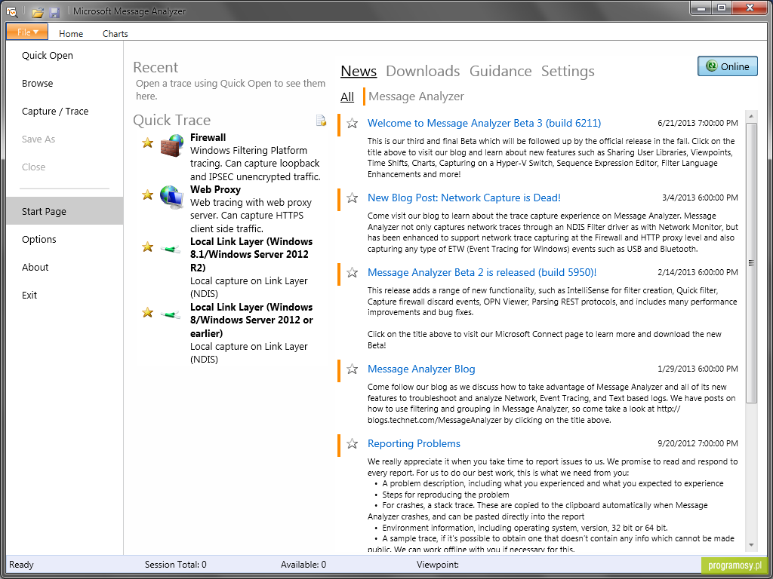
Task: Click Session Total: 0 in status bar
Action: coord(175,565)
